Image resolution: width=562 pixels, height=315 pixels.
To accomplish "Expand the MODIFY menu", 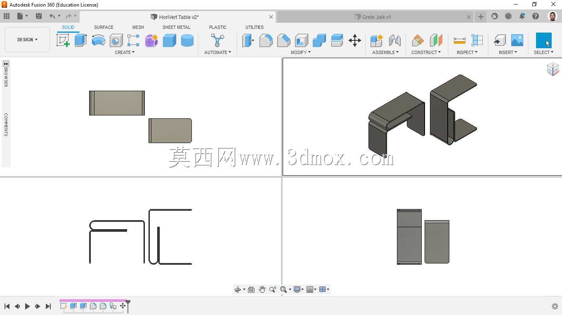I will (301, 52).
